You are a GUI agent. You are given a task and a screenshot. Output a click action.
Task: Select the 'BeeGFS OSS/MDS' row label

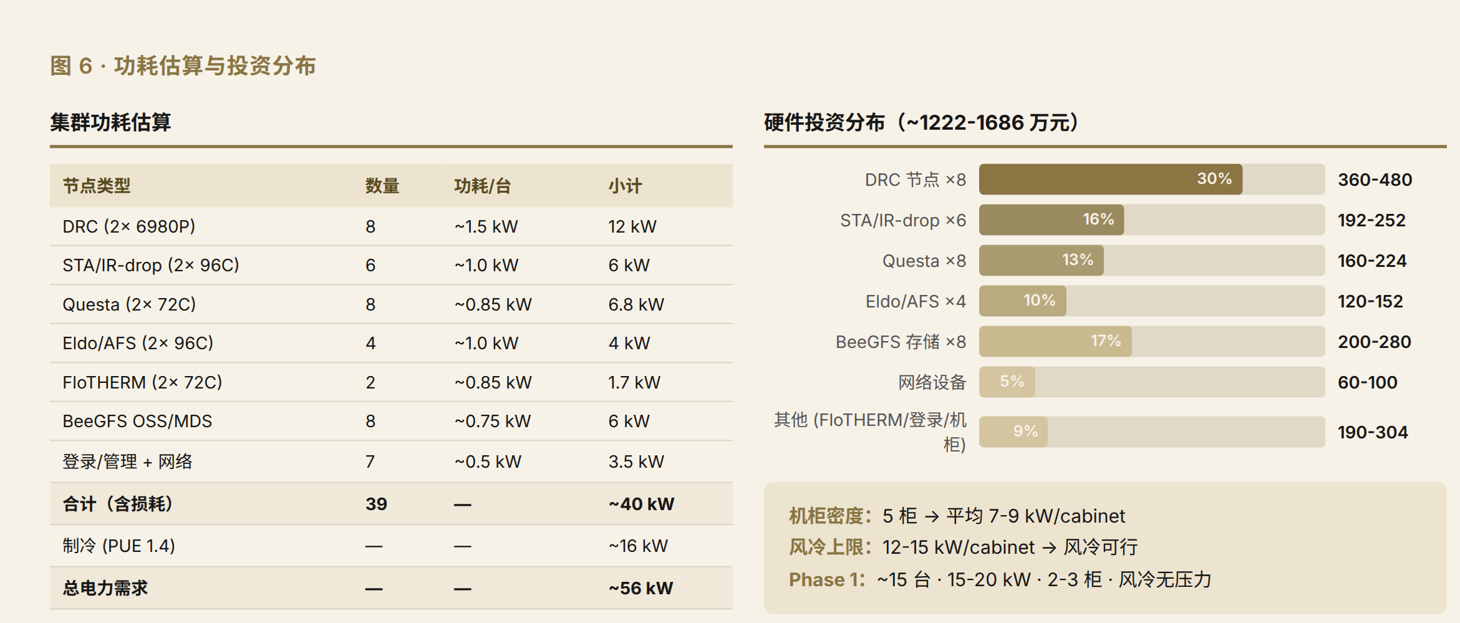137,421
